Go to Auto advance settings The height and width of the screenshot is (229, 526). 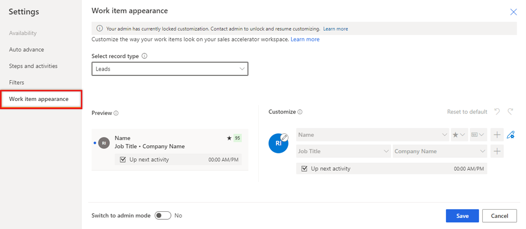[26, 50]
